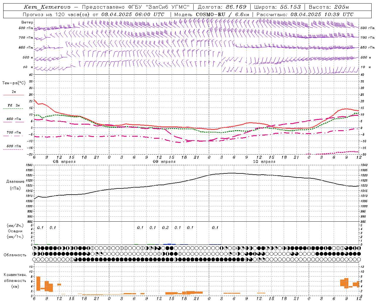
Task: Click the right-side '850 гПа' wind level label
Action: 367,47
